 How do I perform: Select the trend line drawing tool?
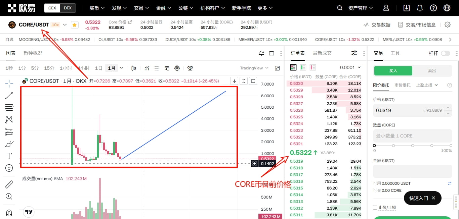click(x=9, y=96)
